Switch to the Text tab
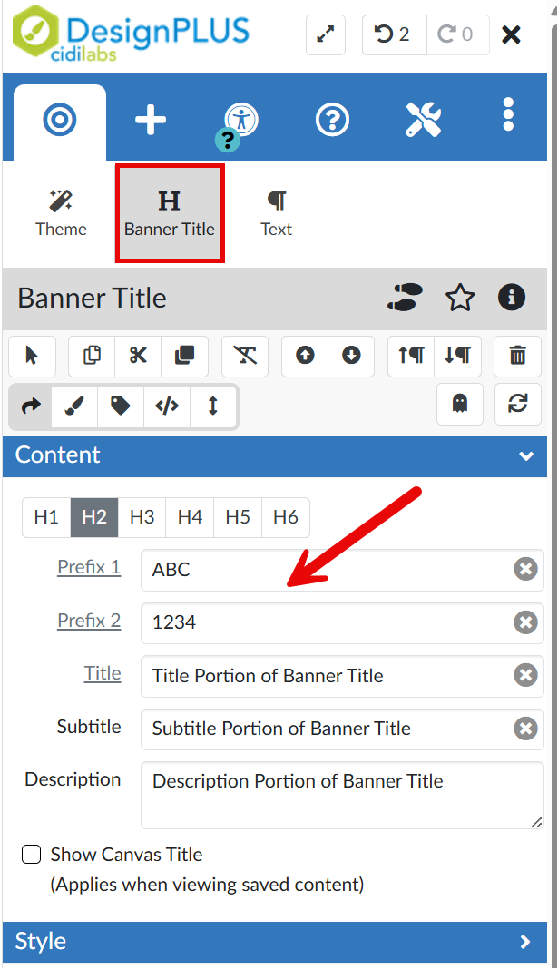Image resolution: width=558 pixels, height=969 pixels. pyautogui.click(x=276, y=213)
